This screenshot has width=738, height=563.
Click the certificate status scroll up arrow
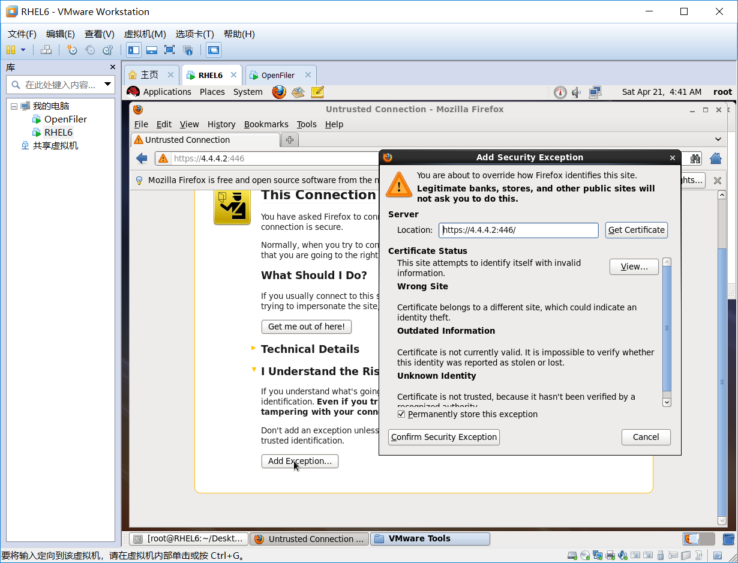click(667, 262)
